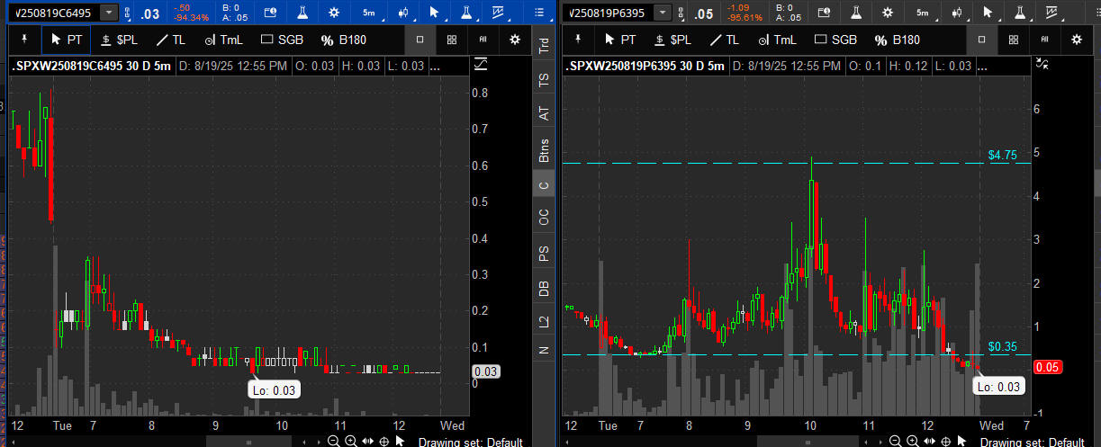Open Studies flask icon in left chart

coord(301,13)
